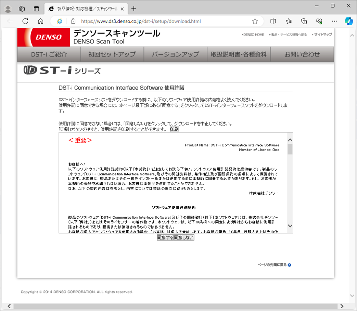Go to 製品・サービス情報へ戻る link
The width and height of the screenshot is (357, 311).
click(288, 35)
